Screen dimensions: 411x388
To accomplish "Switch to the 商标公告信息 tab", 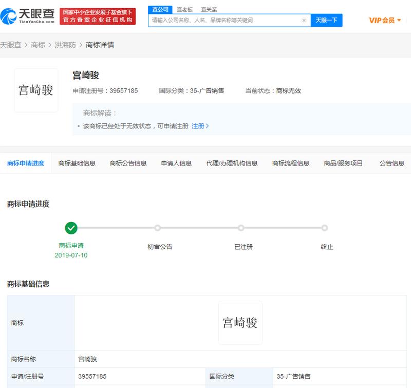I will click(128, 163).
